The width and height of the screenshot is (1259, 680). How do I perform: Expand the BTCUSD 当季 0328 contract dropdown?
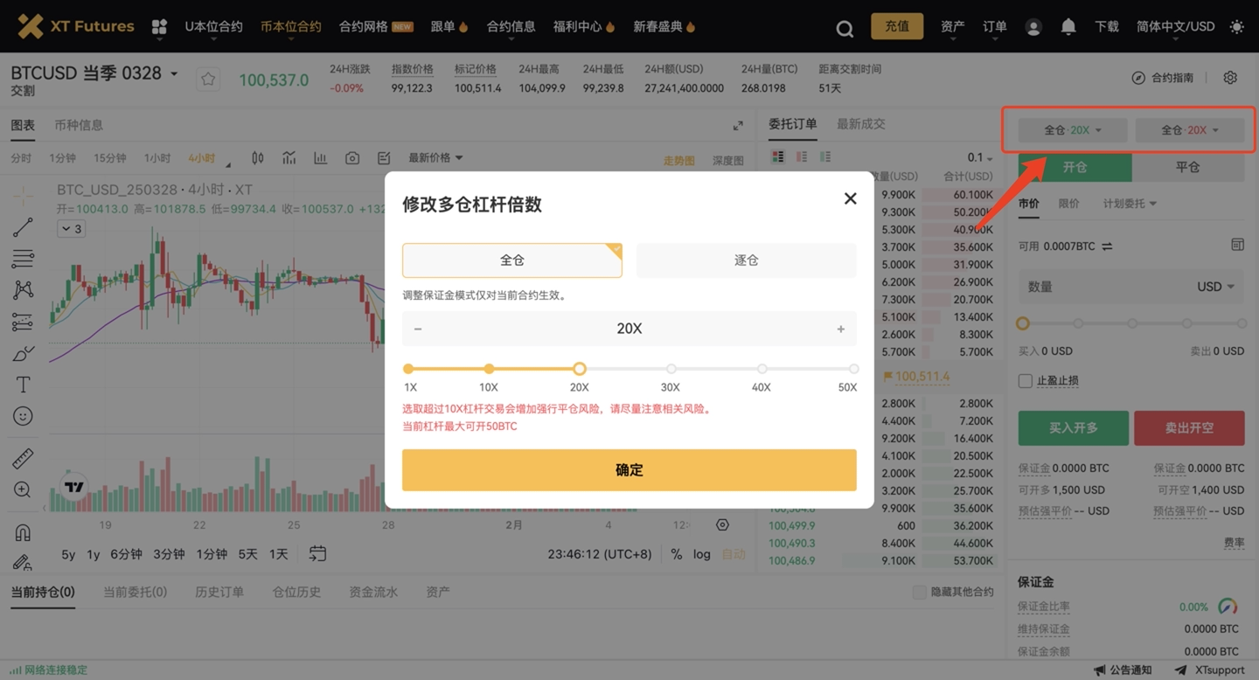[x=174, y=73]
